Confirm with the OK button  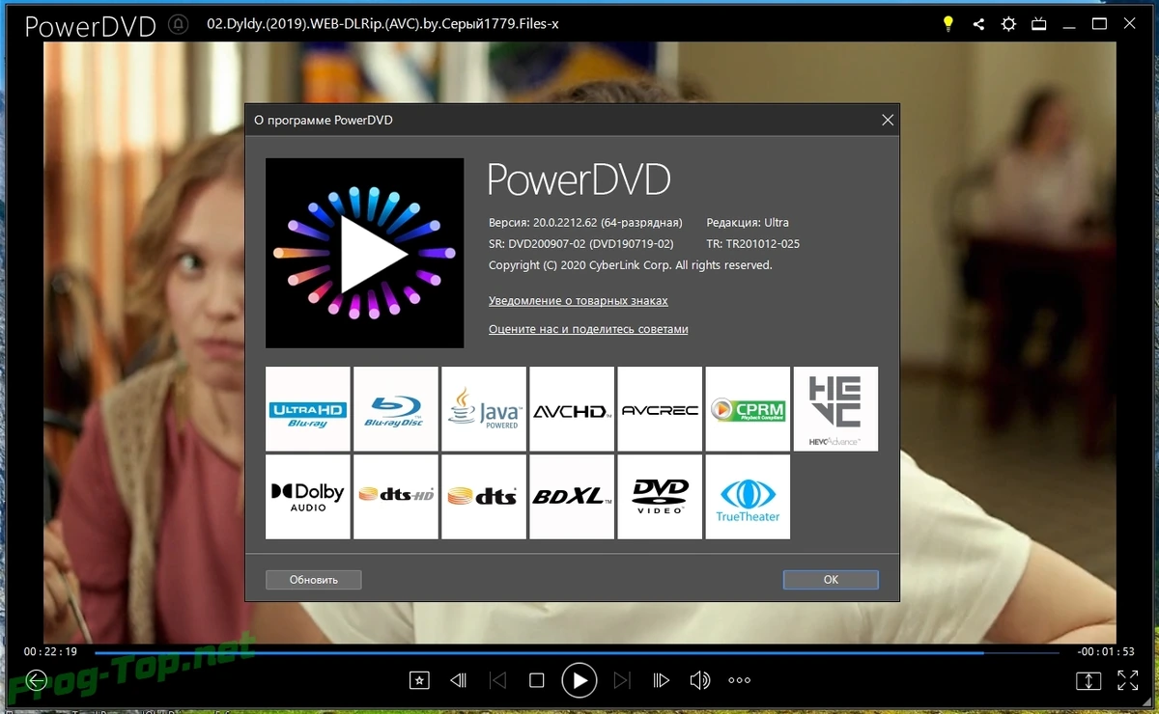[831, 580]
